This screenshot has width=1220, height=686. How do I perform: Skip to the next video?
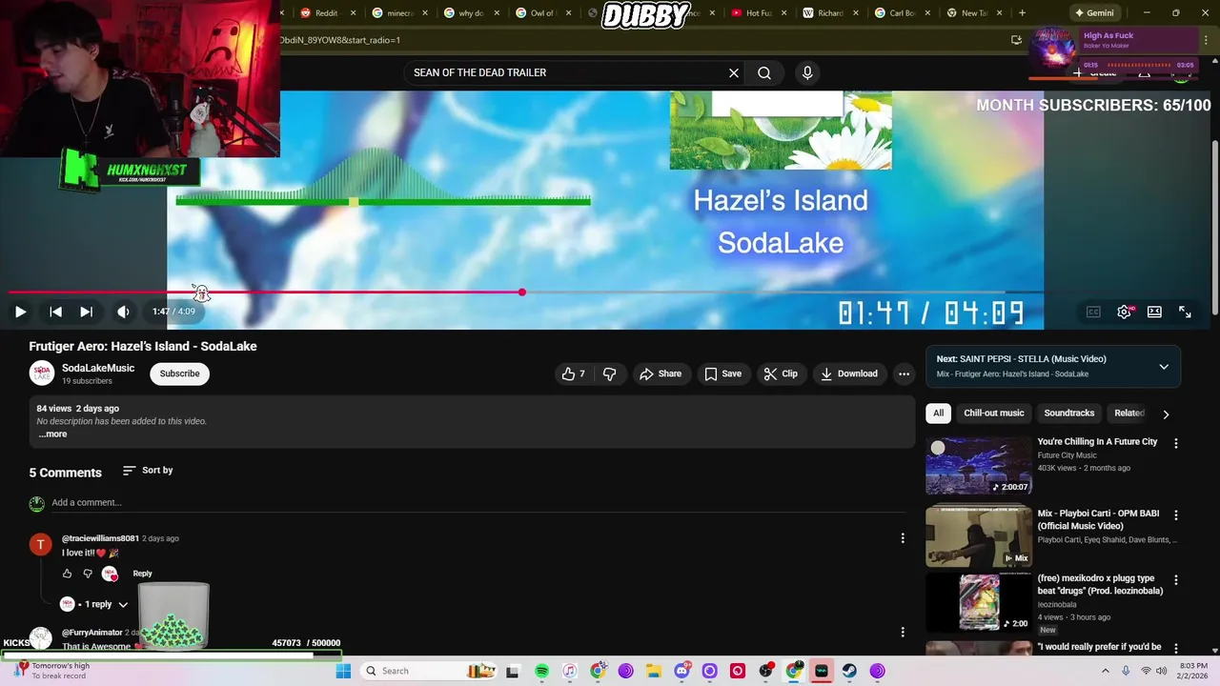pyautogui.click(x=86, y=312)
